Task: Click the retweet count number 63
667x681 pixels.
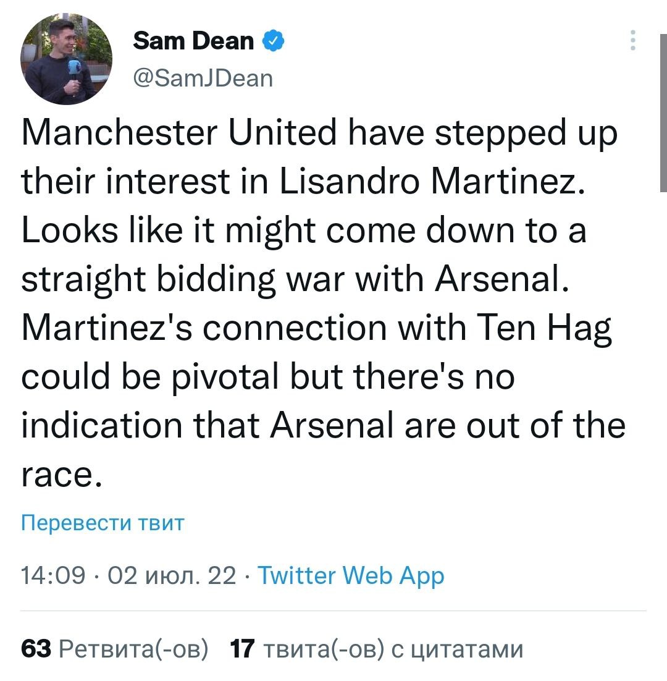Action: (x=35, y=649)
